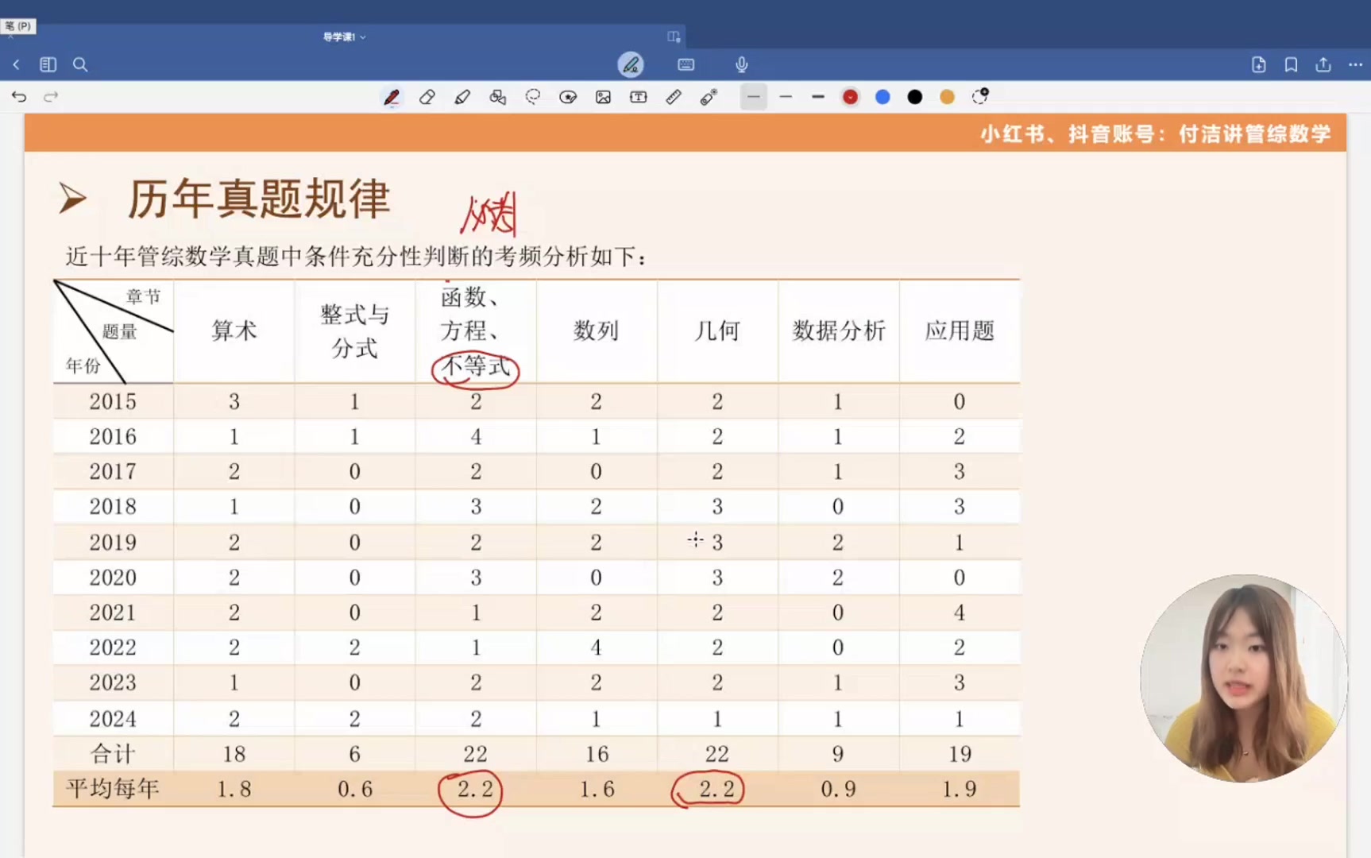This screenshot has height=858, width=1371.
Task: Select the Shapes tool
Action: 498,97
